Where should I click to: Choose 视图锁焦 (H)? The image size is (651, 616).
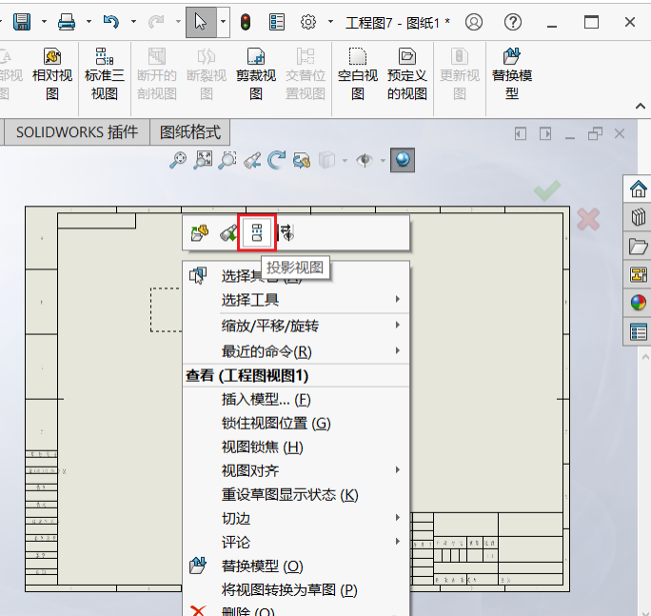(x=296, y=447)
